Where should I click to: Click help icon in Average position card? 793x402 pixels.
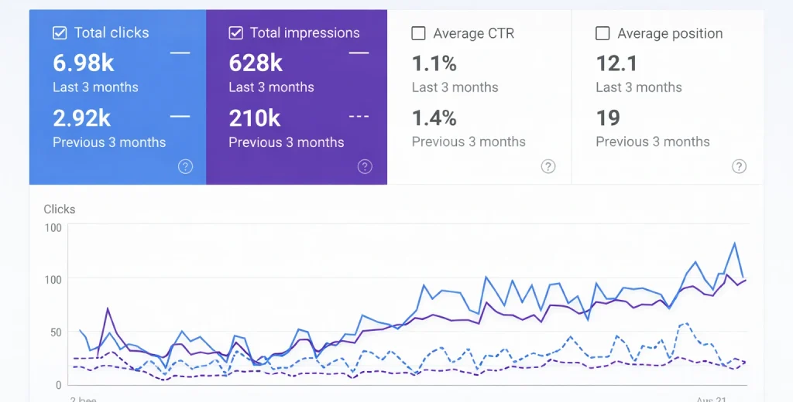pyautogui.click(x=740, y=166)
